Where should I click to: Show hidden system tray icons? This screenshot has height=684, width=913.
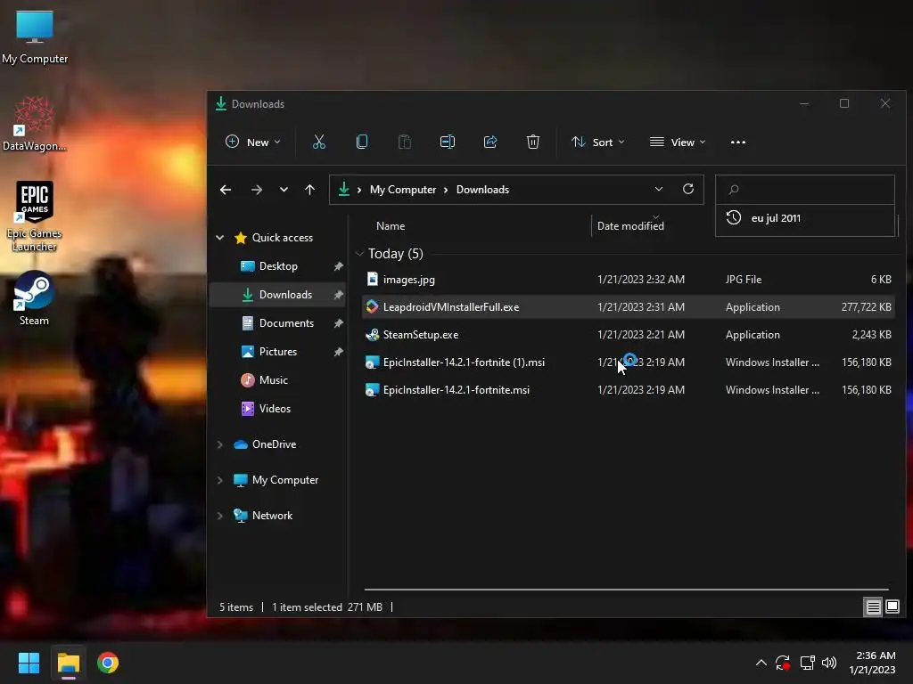pos(761,663)
